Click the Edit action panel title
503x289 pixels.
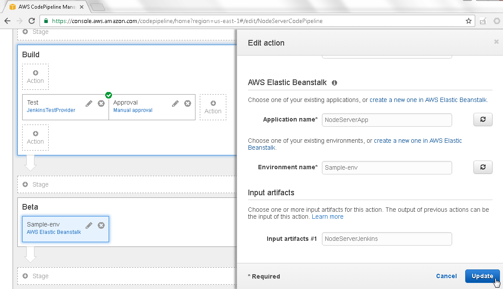coord(266,43)
